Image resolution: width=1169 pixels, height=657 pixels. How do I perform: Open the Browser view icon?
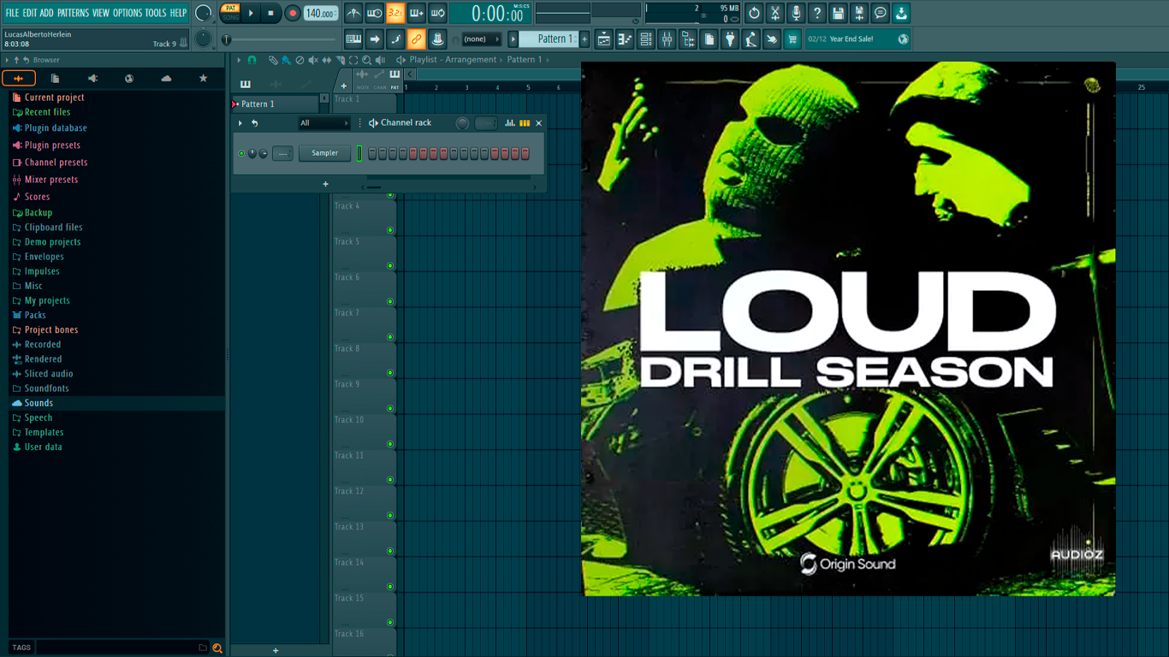click(x=688, y=38)
